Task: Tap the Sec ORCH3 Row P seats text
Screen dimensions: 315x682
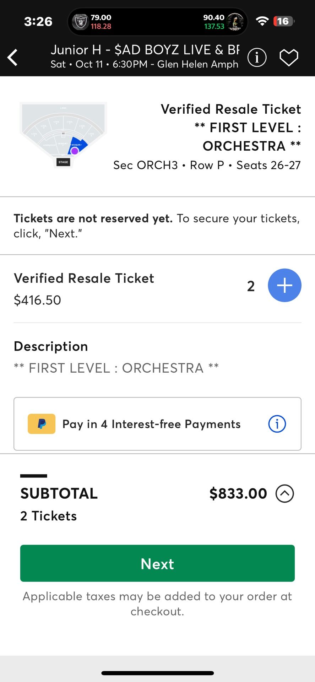Action: (x=207, y=165)
